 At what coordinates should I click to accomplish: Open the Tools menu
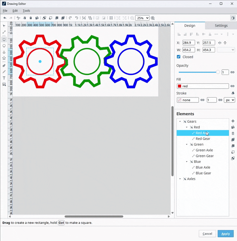click(26, 10)
